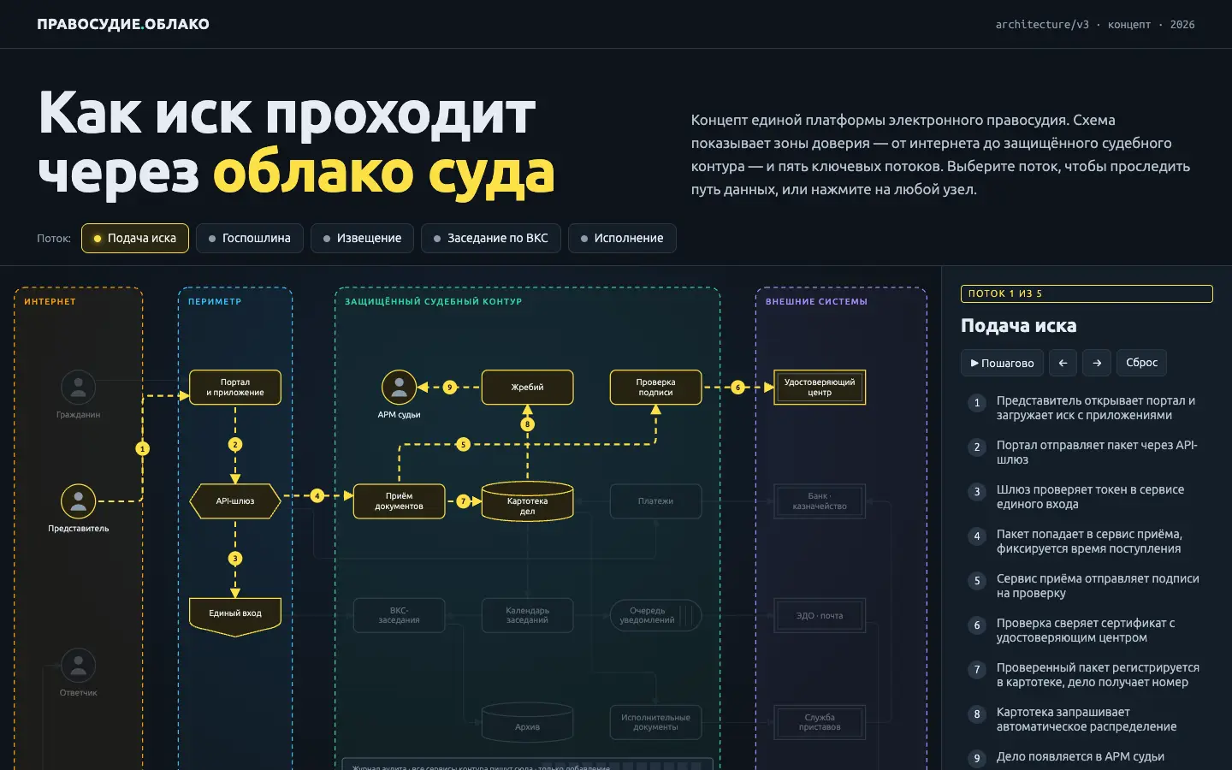Switch to the Заседание по ВКС flow
The width and height of the screenshot is (1232, 770).
click(491, 238)
